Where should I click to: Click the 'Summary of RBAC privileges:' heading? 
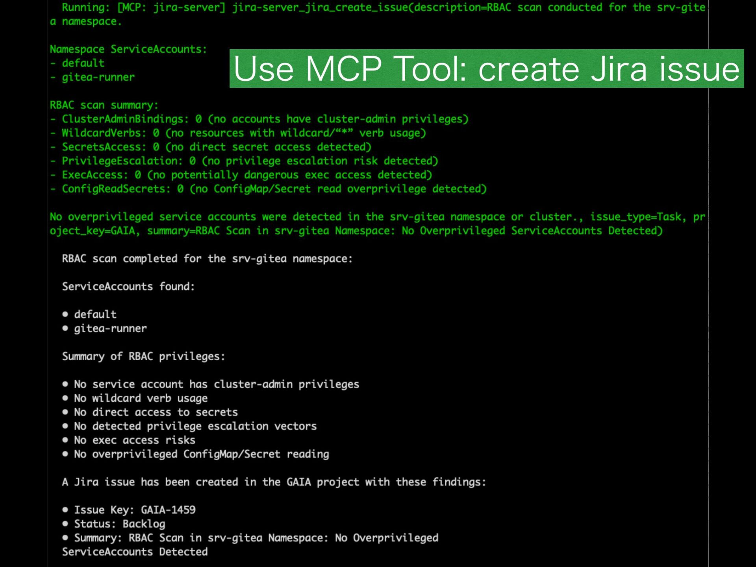click(x=143, y=356)
